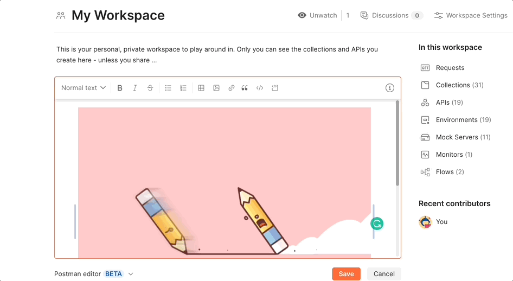Click the 'You' contributor name
The image size is (513, 281).
point(441,222)
